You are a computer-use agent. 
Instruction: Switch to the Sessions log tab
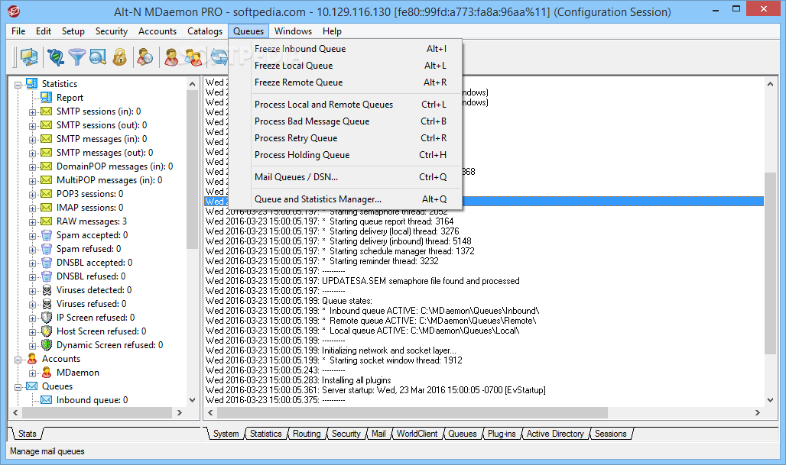pyautogui.click(x=611, y=434)
